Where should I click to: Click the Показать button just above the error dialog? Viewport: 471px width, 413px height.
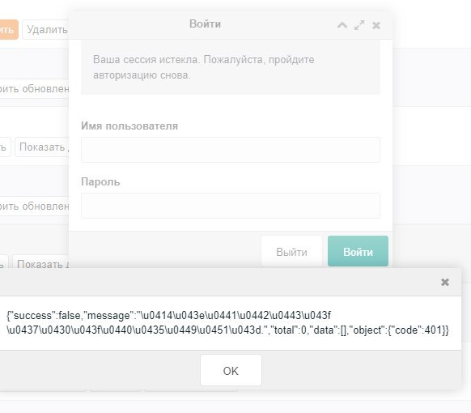(x=41, y=264)
